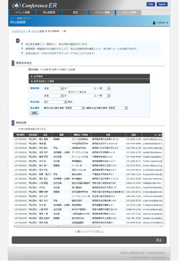Click the user profile silhouette icon
This screenshot has height=261, width=179.
(154, 22)
